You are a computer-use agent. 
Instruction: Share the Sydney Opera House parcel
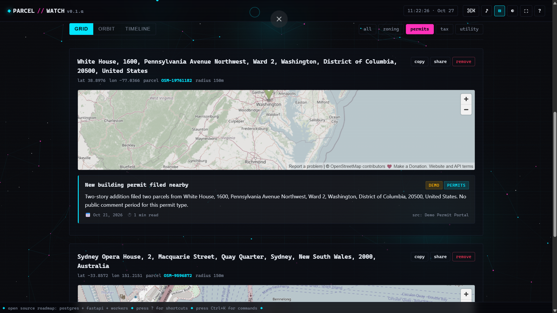point(440,257)
